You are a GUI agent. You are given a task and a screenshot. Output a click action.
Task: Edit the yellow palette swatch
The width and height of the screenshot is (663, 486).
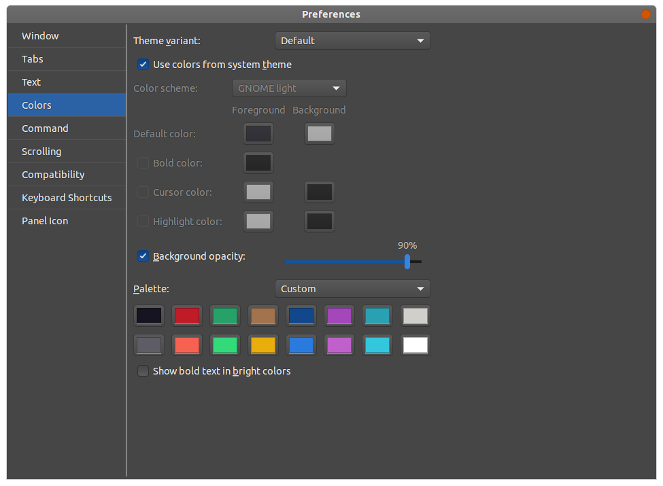point(263,345)
